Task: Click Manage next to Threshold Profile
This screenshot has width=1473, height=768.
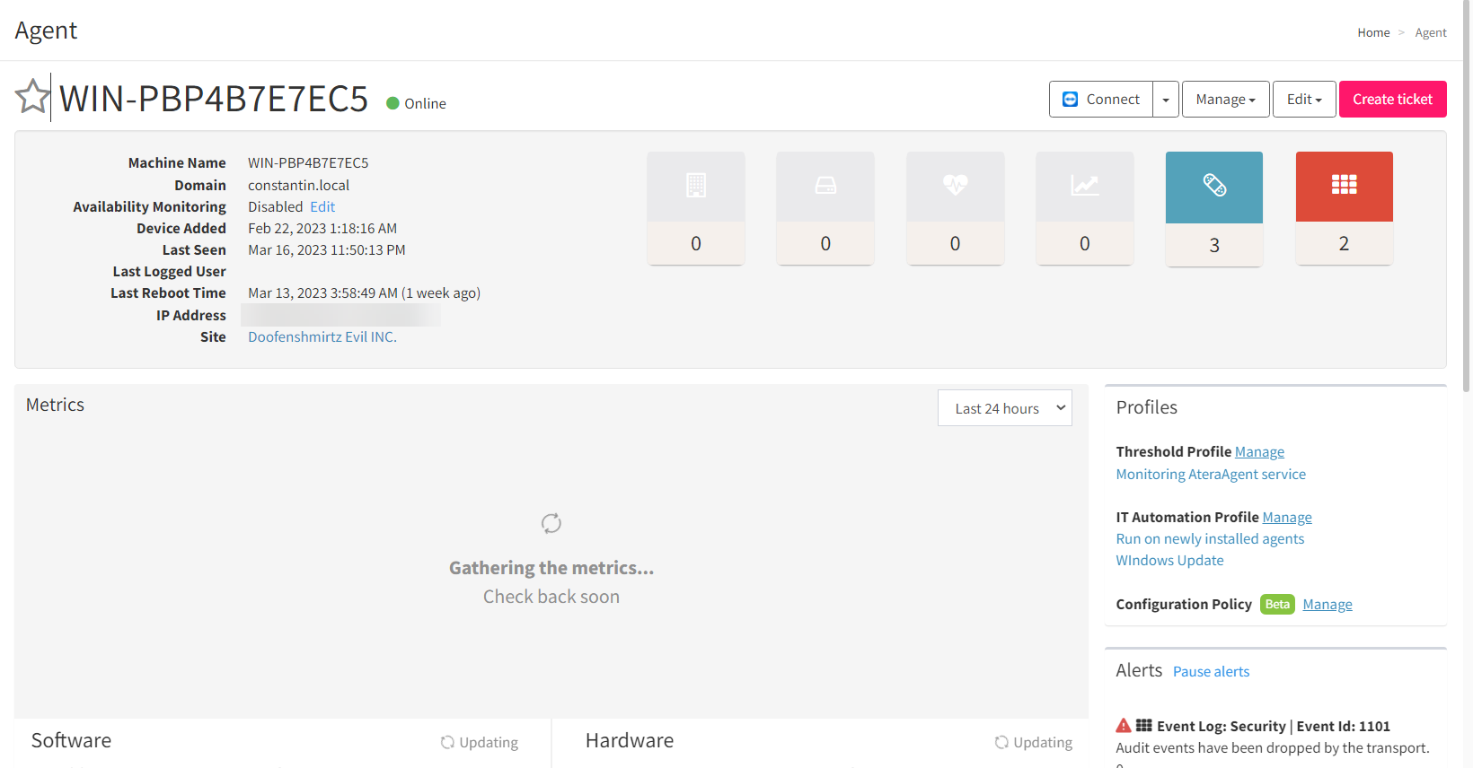Action: tap(1259, 452)
